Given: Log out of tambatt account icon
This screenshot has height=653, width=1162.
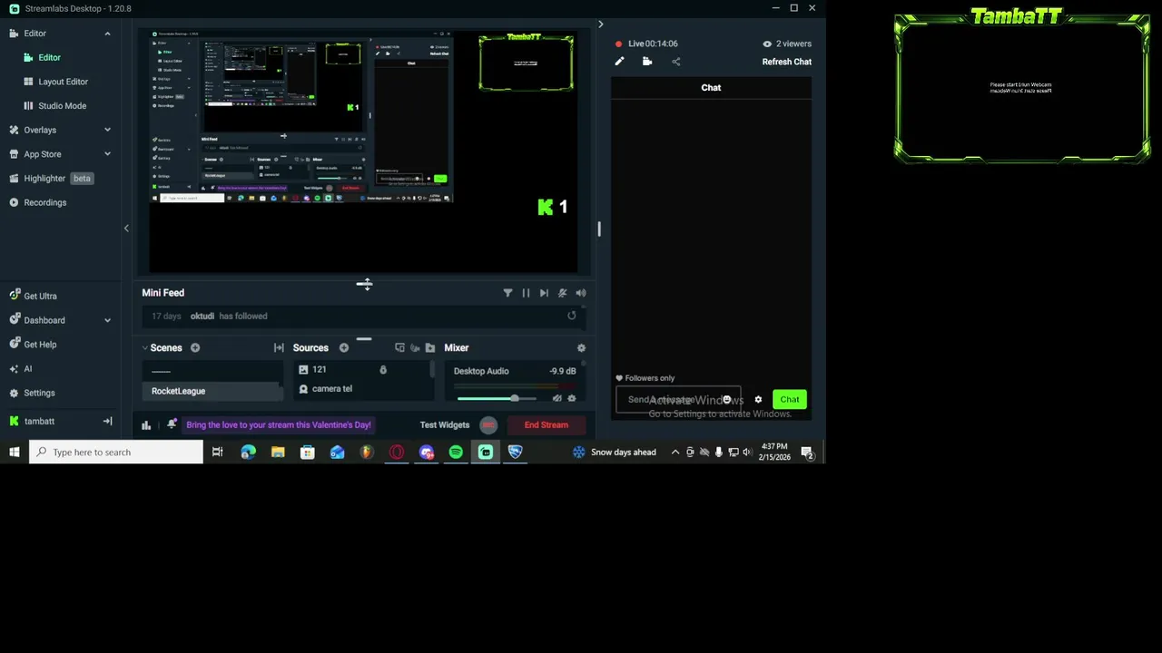Looking at the screenshot, I should tap(107, 422).
